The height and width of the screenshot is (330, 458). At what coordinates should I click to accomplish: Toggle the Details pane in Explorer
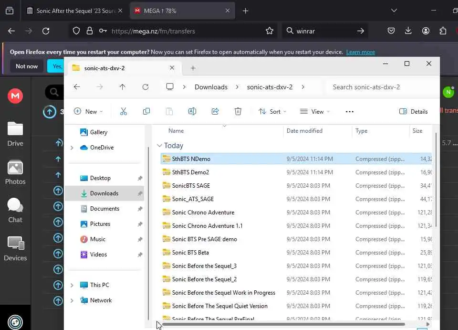(x=413, y=111)
